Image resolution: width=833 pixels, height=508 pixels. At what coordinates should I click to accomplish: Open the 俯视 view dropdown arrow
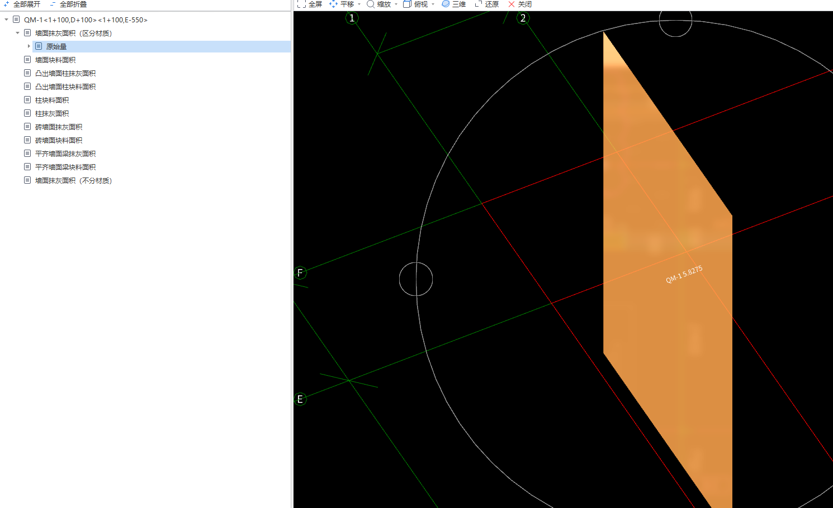(x=433, y=4)
